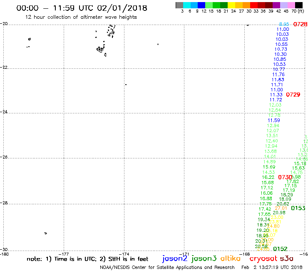Click the 02/01/2018 date in the title
The height and width of the screenshot is (271, 308).
tap(122, 8)
